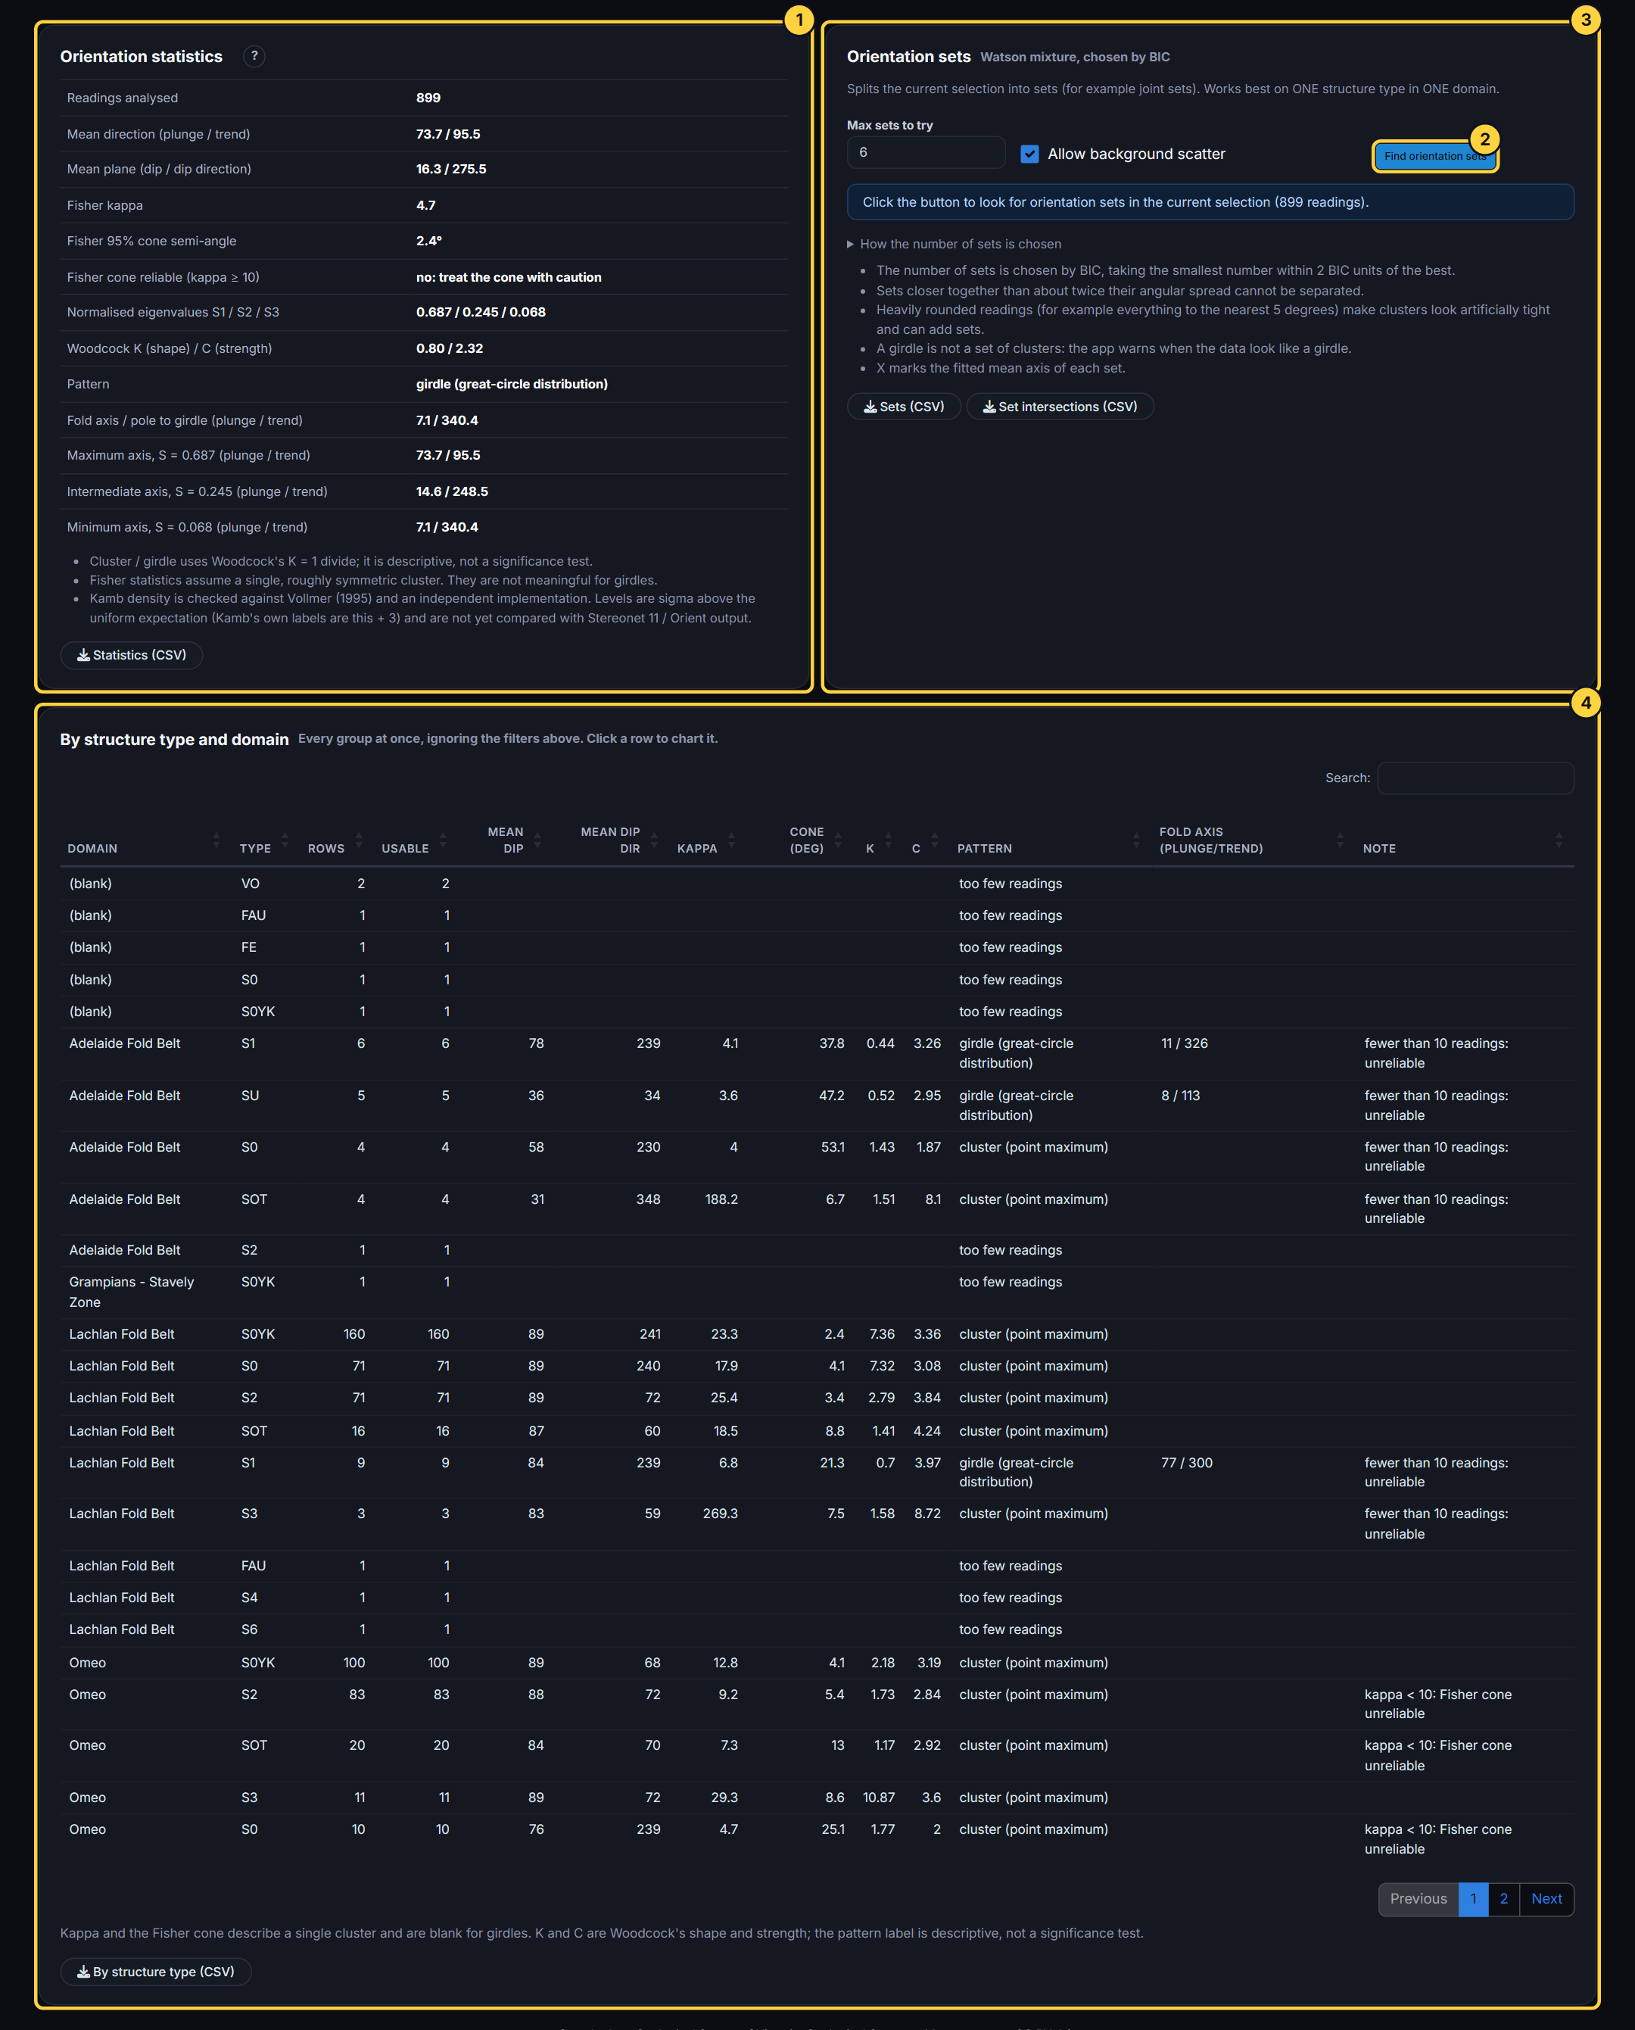Screen dimensions: 1635x2030
Task: Chart the Omeo S0YK row
Action: pyautogui.click(x=817, y=1663)
